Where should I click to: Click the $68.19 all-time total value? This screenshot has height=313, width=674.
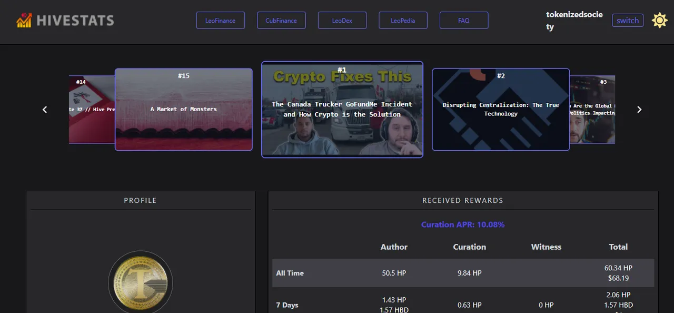coord(618,278)
